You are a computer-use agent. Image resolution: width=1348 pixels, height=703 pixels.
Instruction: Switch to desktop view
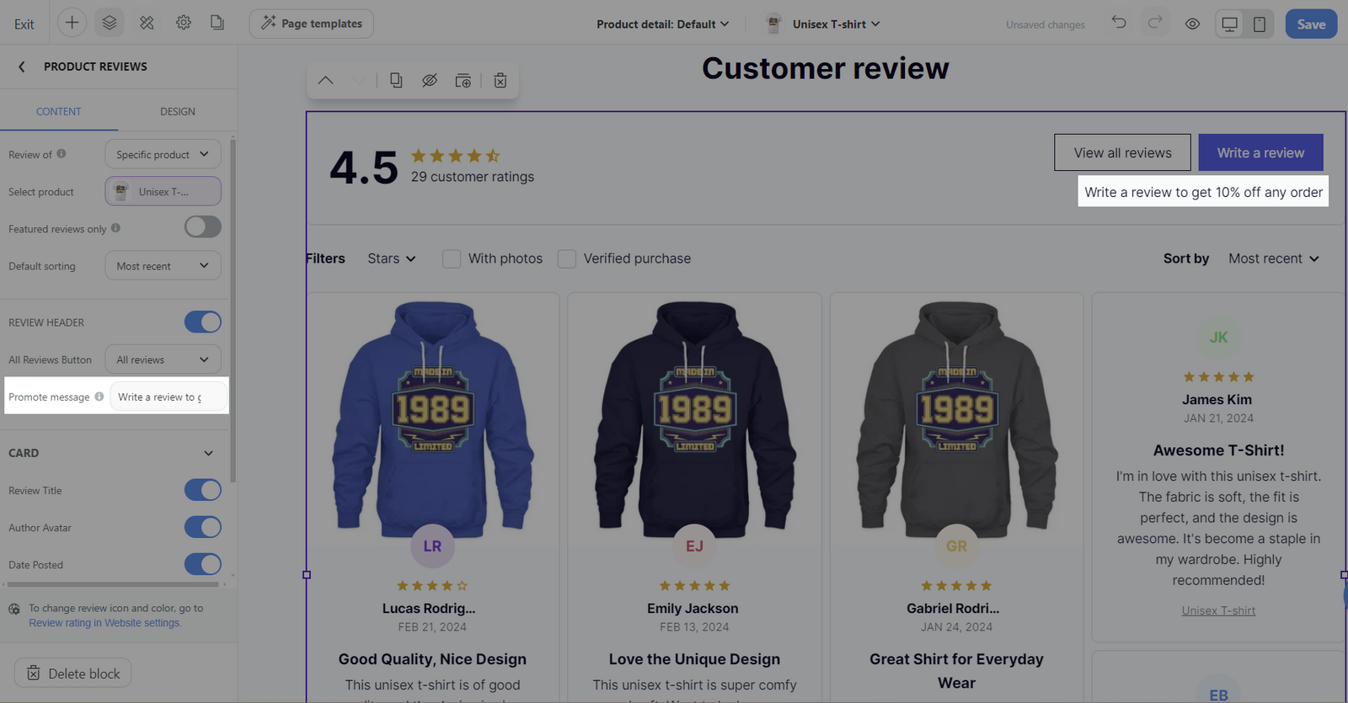[1230, 24]
